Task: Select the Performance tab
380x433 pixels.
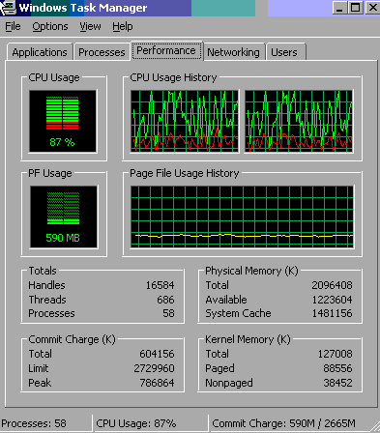Action: pyautogui.click(x=166, y=50)
